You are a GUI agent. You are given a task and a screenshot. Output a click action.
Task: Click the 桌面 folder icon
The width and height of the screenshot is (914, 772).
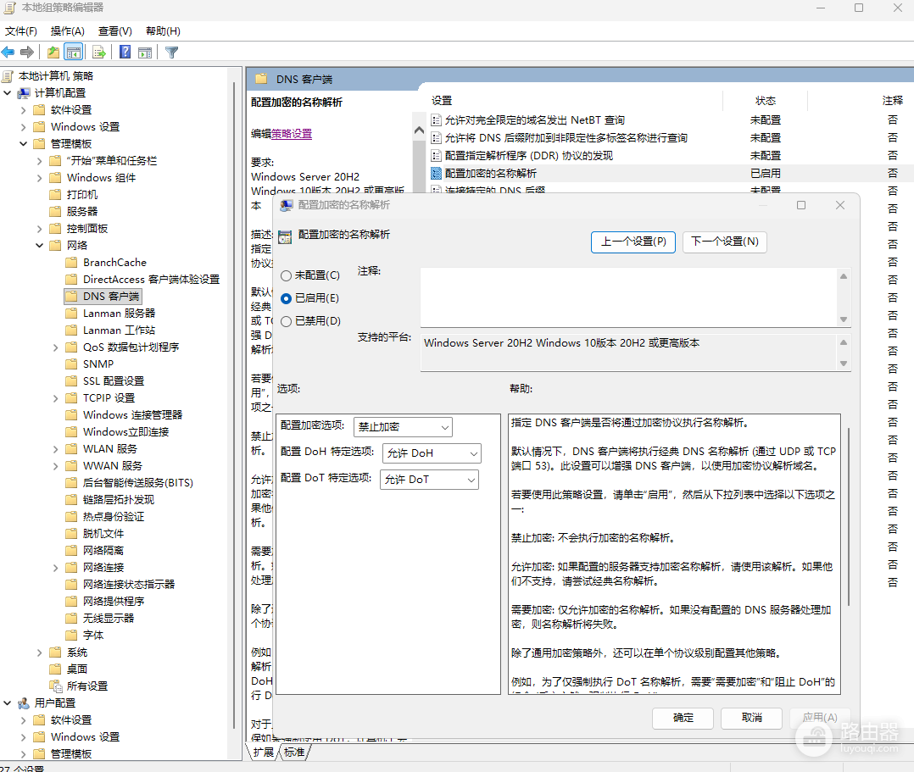pos(55,669)
